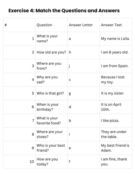This screenshot has height=175, width=135.
Task: Select the 'How old are you?' cell
Action: pyautogui.click(x=51, y=52)
